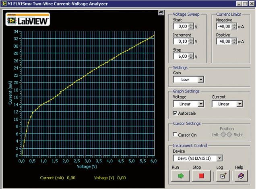Enable the Cursor On checkbox

point(175,134)
